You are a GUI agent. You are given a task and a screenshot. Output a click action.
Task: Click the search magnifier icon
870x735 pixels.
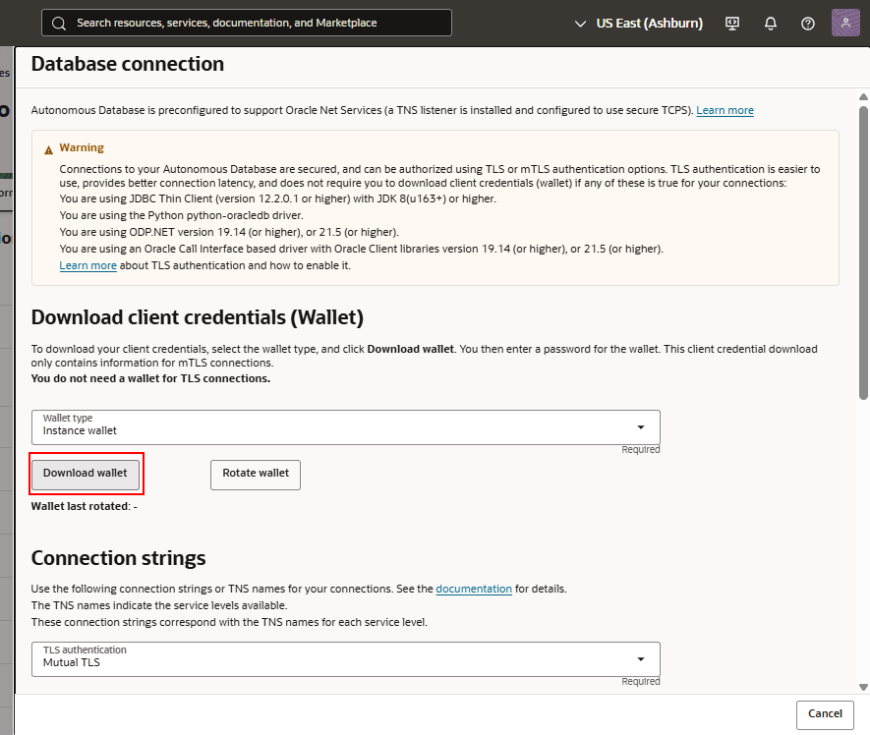click(60, 23)
